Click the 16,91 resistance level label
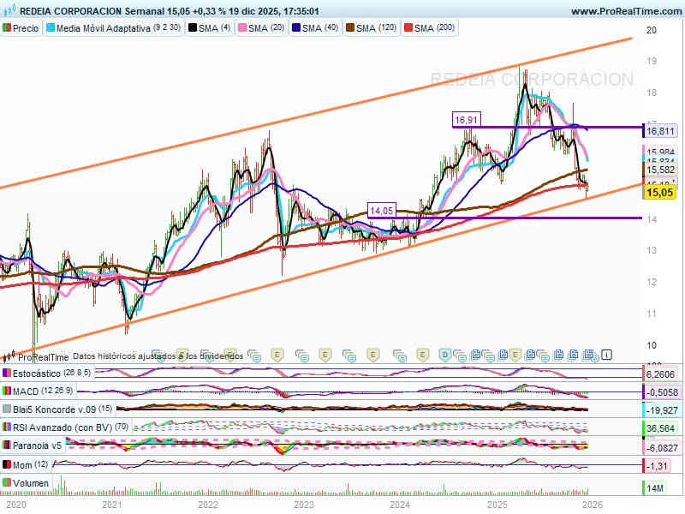The height and width of the screenshot is (514, 685). tap(467, 120)
